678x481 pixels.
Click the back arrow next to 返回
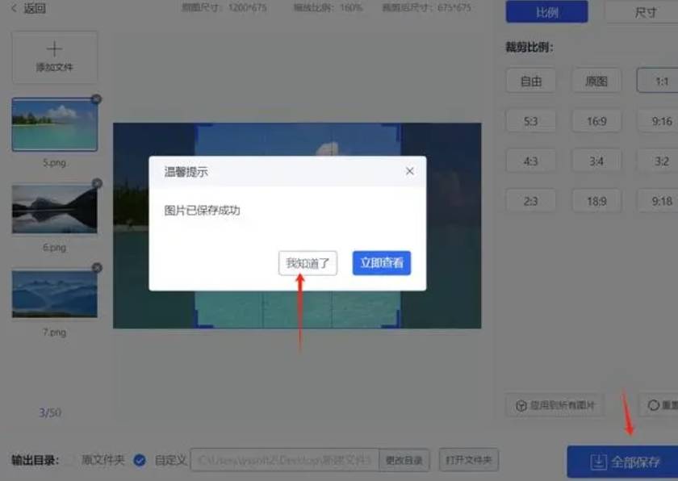pos(15,8)
